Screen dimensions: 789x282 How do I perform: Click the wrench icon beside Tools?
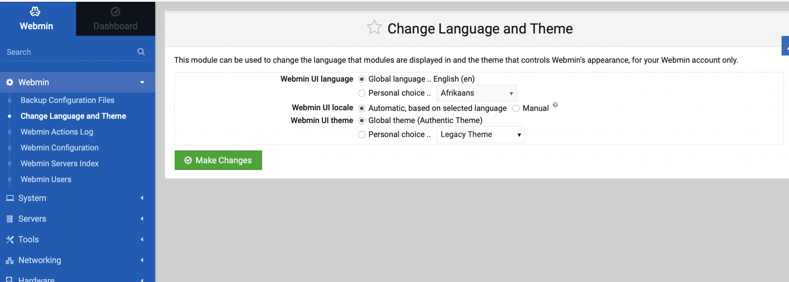click(10, 239)
